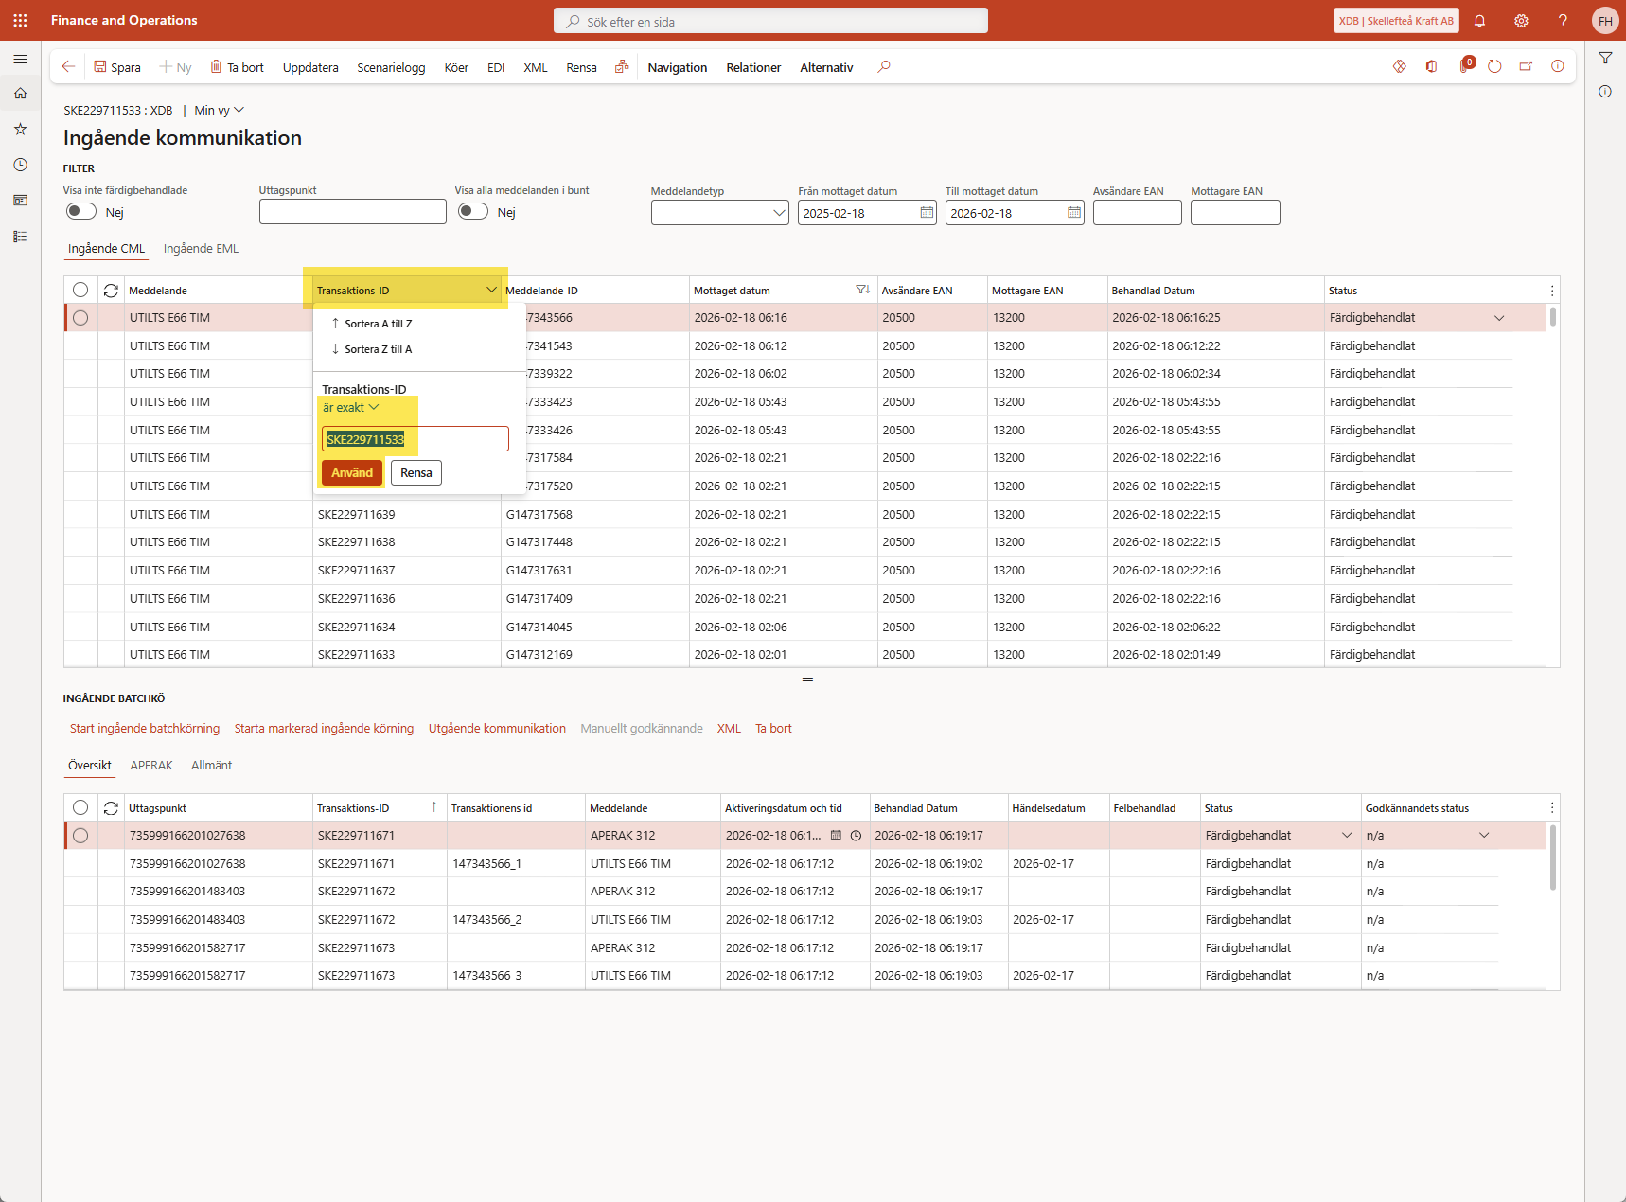Click the Använd button to apply filter

[x=352, y=473]
